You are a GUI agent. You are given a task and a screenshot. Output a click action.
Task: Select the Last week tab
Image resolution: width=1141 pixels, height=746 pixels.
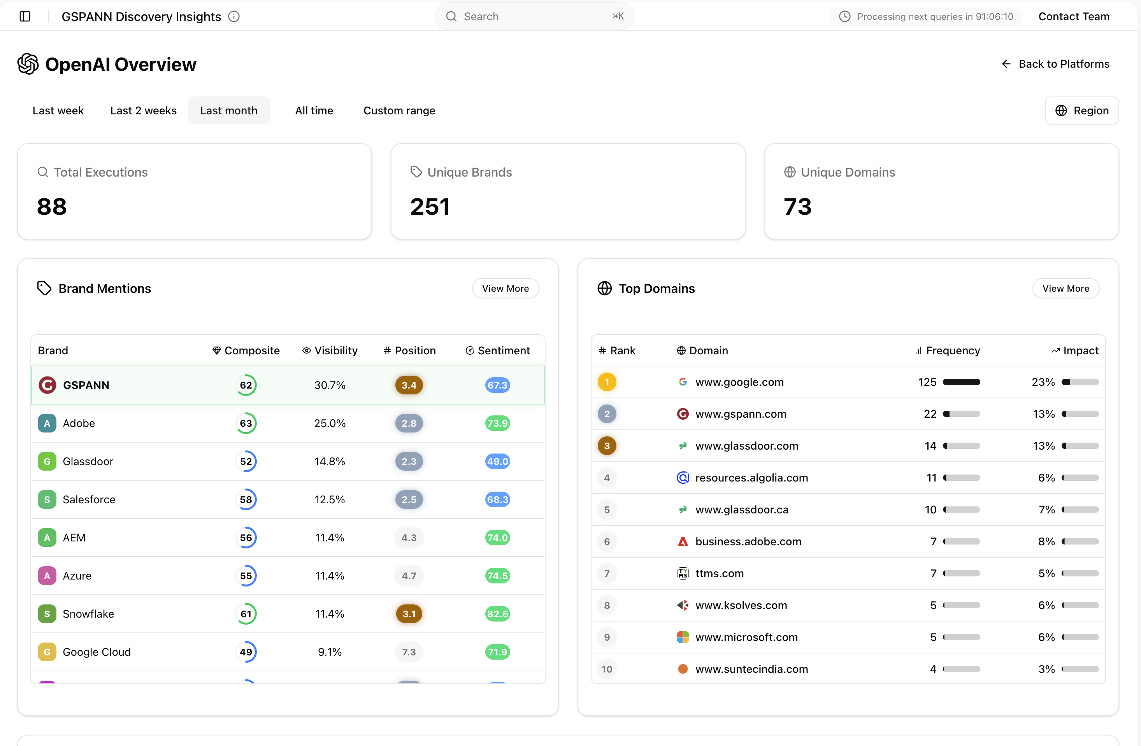pyautogui.click(x=58, y=111)
